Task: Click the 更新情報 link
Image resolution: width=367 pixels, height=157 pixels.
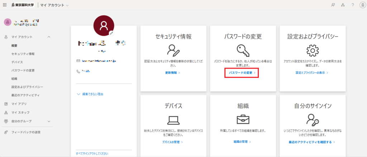Action: click(x=173, y=73)
